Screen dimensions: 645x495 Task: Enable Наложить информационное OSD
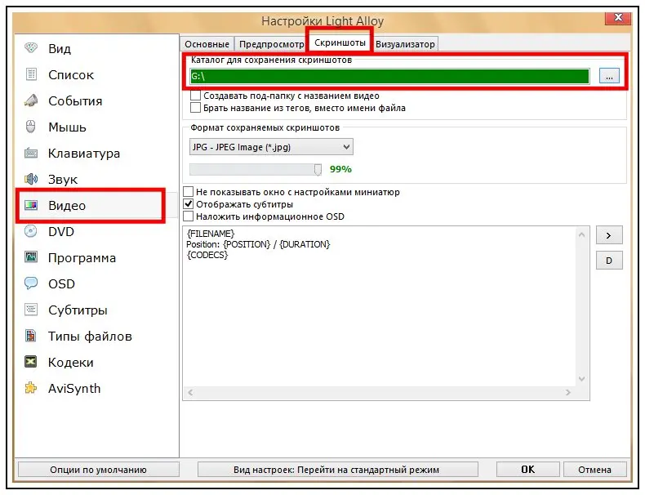coord(188,216)
